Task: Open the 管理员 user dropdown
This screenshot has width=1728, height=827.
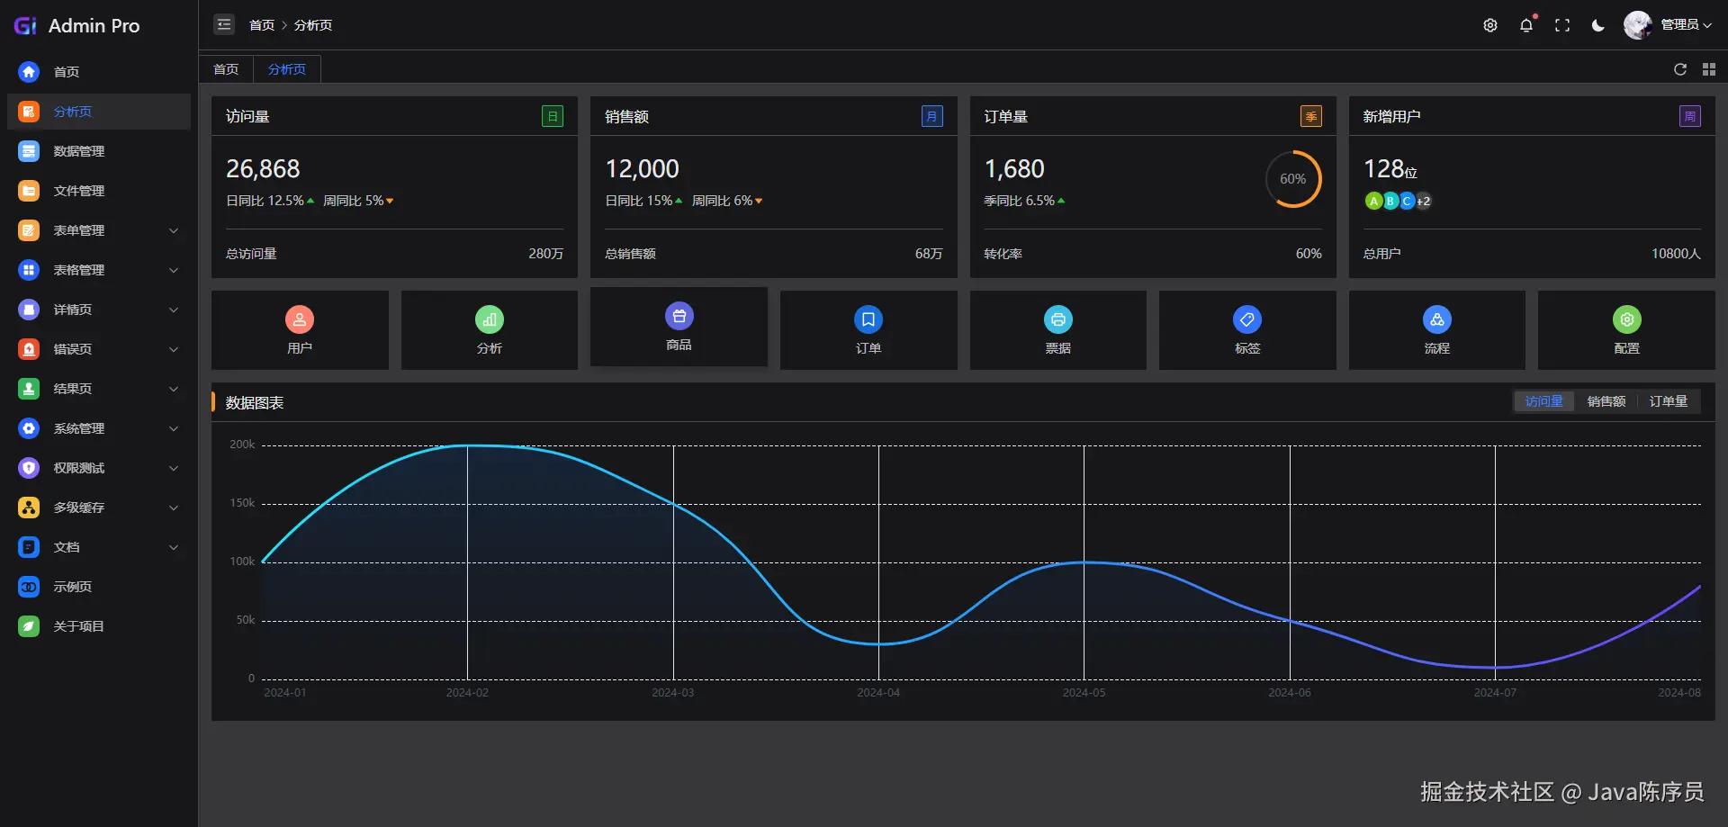Action: pos(1668,25)
